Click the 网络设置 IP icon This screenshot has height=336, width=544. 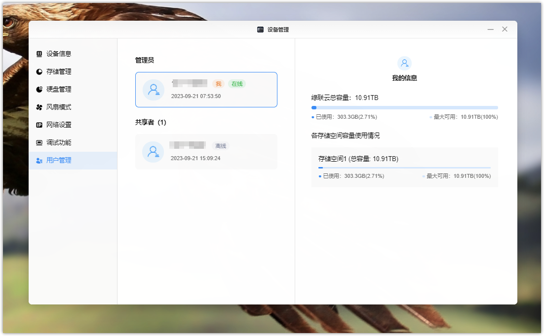click(39, 125)
